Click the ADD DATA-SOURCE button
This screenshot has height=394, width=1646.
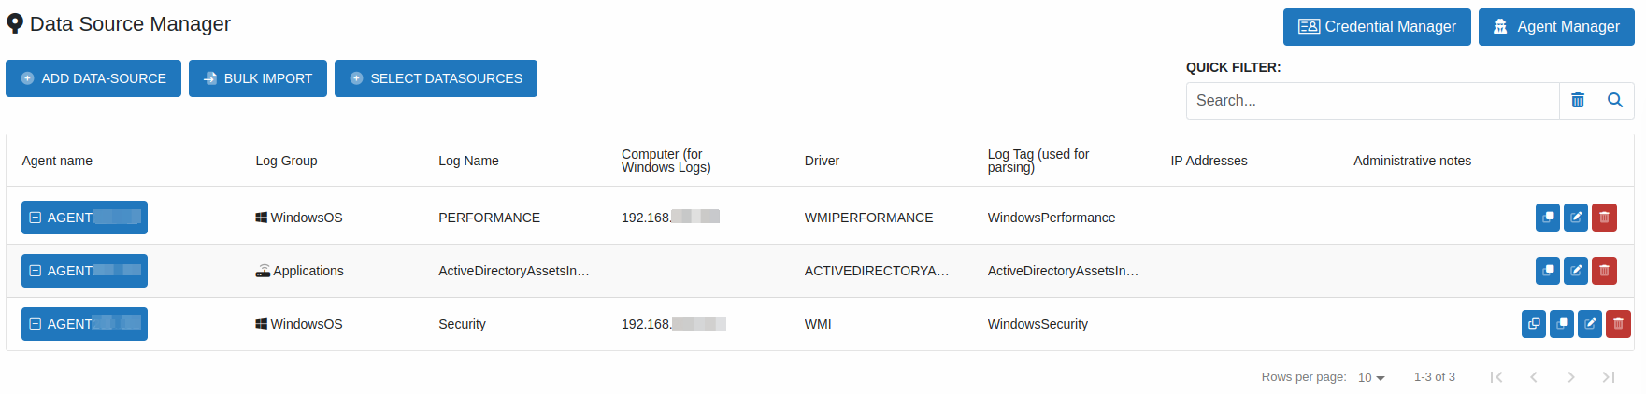(x=93, y=78)
